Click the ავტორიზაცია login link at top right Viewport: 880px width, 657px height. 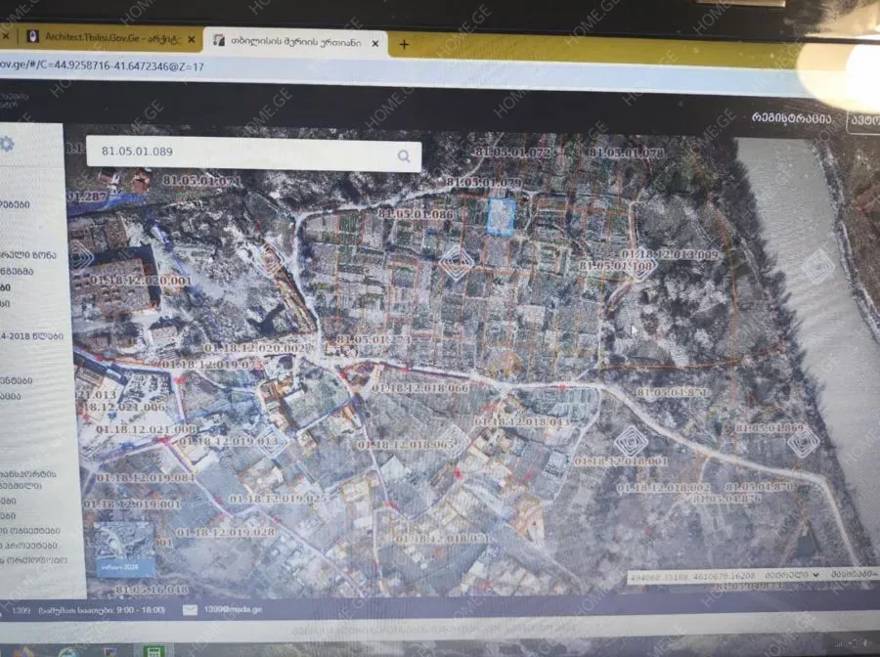click(x=863, y=119)
